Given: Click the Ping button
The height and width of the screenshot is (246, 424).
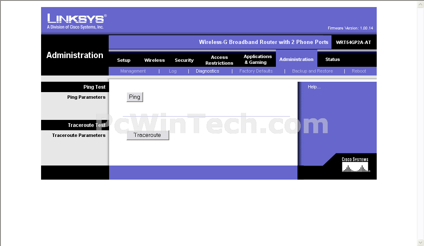Looking at the screenshot, I should [135, 97].
